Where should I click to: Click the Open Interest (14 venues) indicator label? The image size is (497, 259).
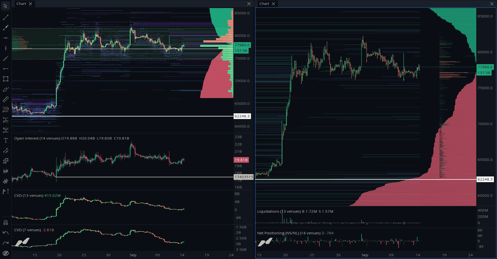[x=37, y=138]
